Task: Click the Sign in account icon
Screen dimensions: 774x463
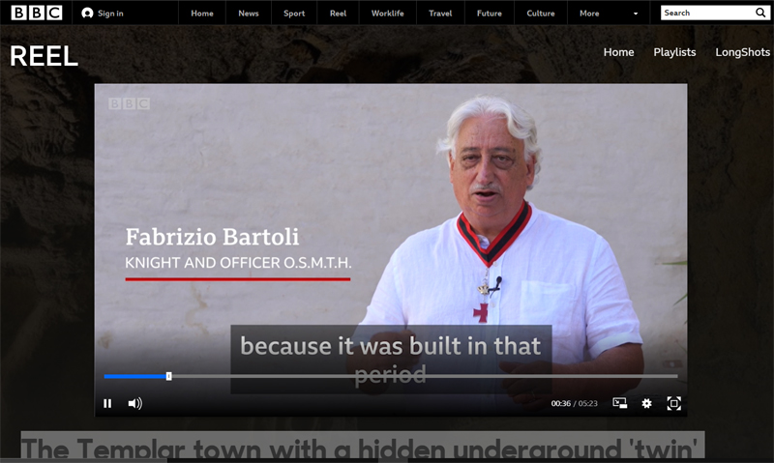Action: tap(88, 14)
